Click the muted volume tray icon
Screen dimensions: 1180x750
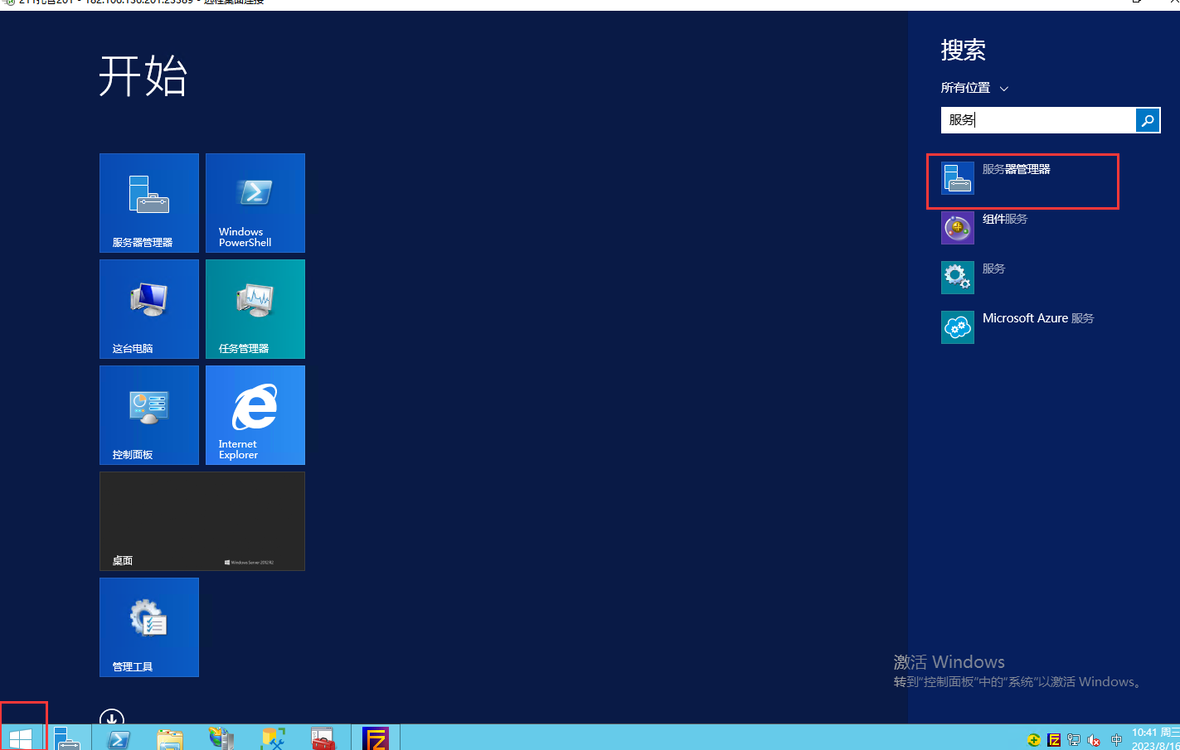[x=1094, y=740]
